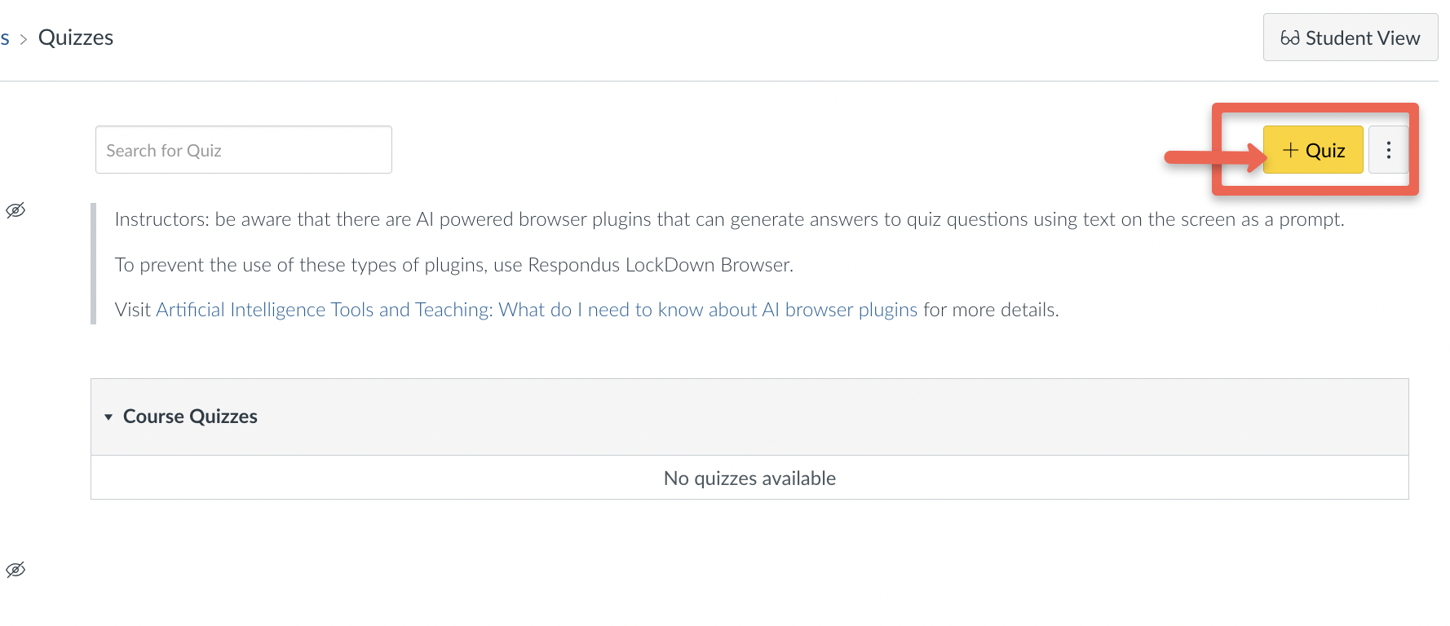
Task: Toggle the bottom-left visibility indicator
Action: pyautogui.click(x=17, y=570)
